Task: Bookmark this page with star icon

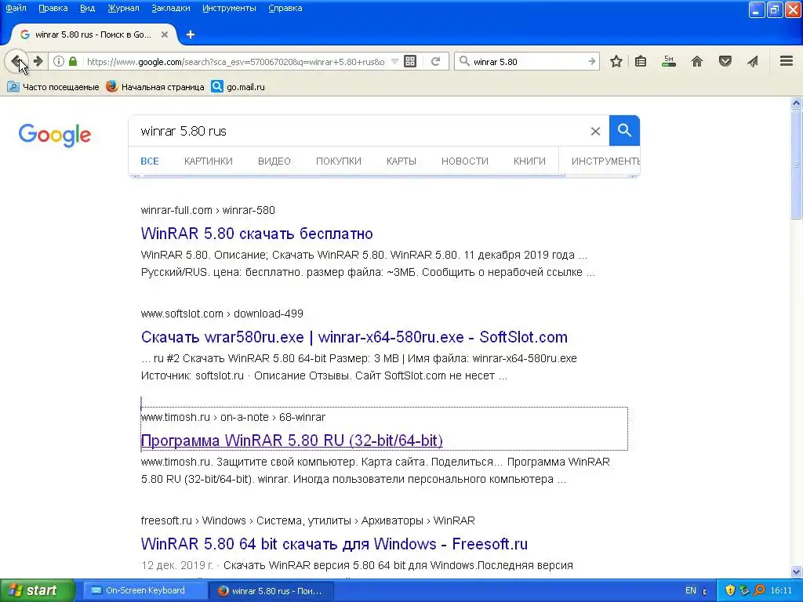Action: click(616, 61)
